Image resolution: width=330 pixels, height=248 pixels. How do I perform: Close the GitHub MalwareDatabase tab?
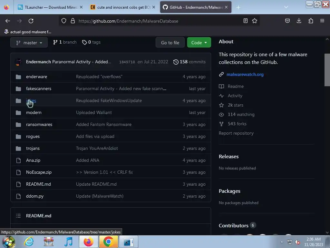[226, 7]
